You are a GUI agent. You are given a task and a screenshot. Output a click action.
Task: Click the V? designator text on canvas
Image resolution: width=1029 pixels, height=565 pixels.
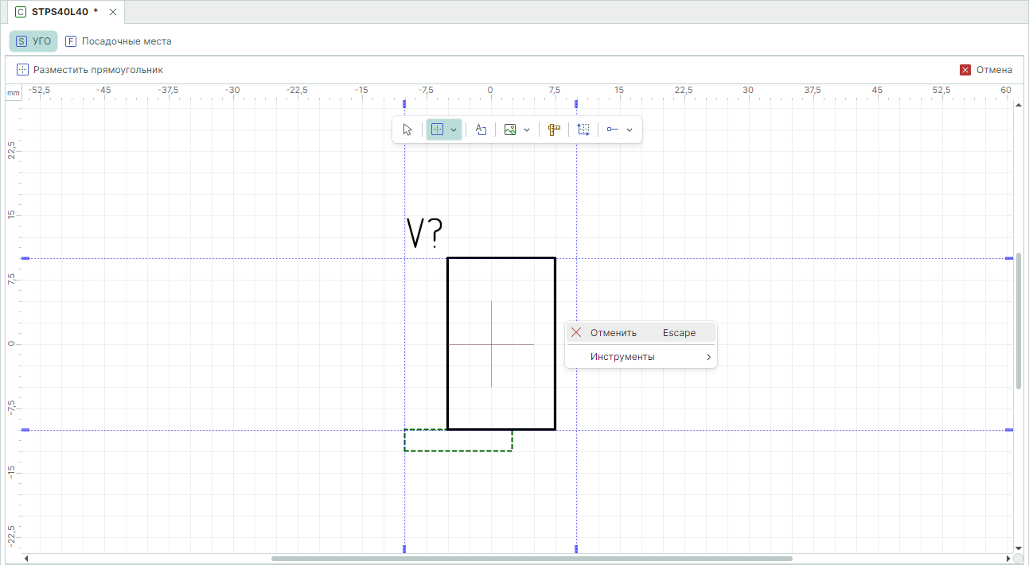tap(424, 234)
